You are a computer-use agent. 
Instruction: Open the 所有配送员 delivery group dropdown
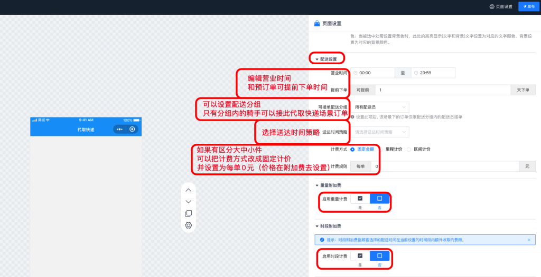pyautogui.click(x=380, y=107)
